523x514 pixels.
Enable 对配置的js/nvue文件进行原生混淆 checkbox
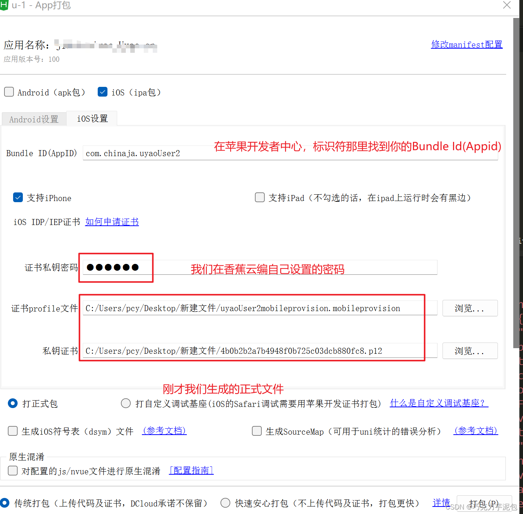coord(13,470)
